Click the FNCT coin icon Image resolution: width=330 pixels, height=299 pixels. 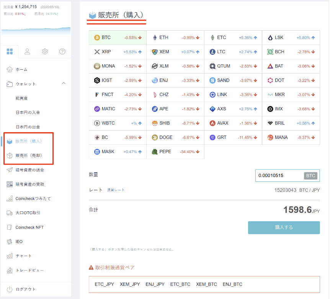click(x=97, y=95)
